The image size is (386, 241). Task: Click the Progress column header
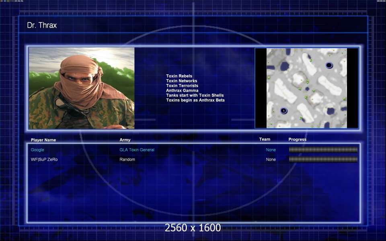[x=298, y=139]
